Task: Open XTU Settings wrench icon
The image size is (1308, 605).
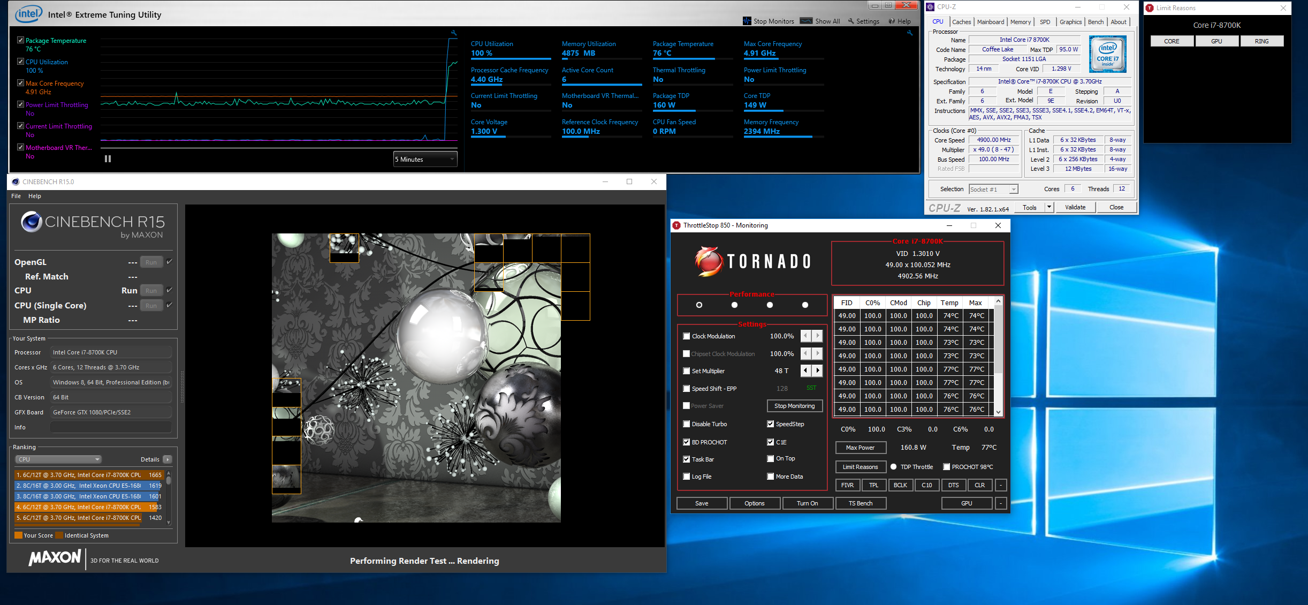Action: click(851, 21)
